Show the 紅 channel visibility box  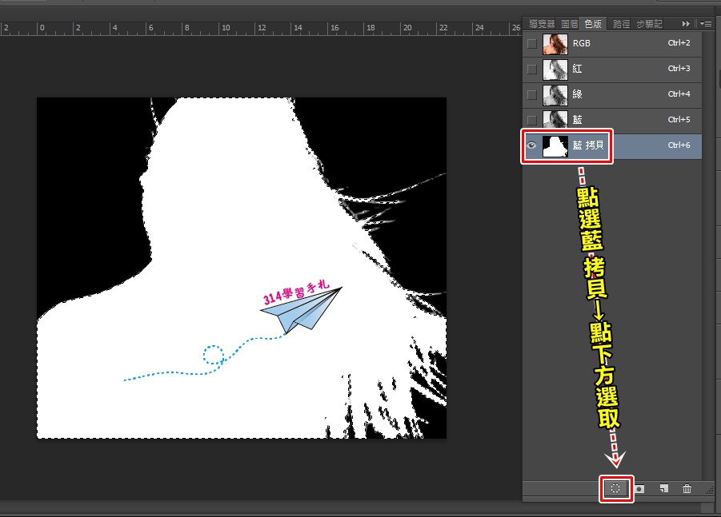point(532,70)
